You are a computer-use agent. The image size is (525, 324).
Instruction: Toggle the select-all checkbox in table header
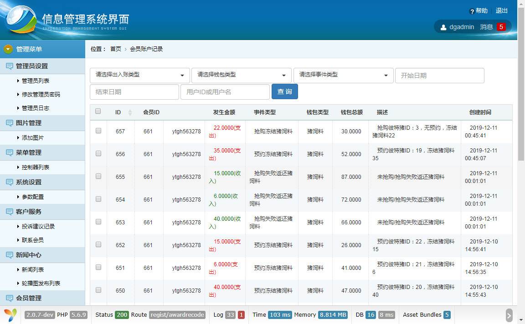pyautogui.click(x=98, y=111)
